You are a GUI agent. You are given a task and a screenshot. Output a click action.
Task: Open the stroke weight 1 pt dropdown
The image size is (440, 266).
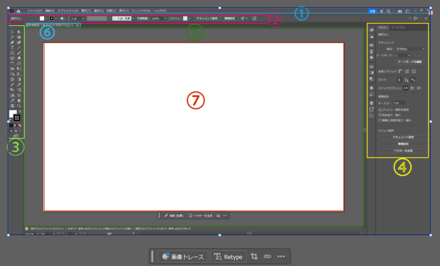(83, 18)
